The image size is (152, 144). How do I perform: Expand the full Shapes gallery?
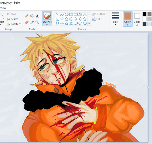click(x=89, y=23)
